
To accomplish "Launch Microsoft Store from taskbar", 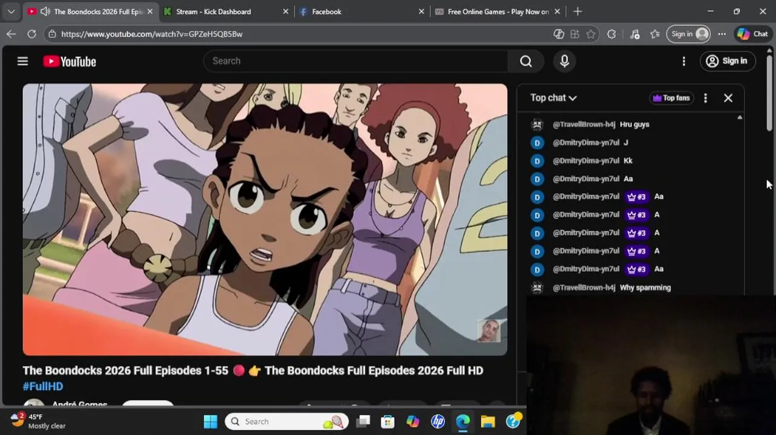I will click(x=387, y=421).
